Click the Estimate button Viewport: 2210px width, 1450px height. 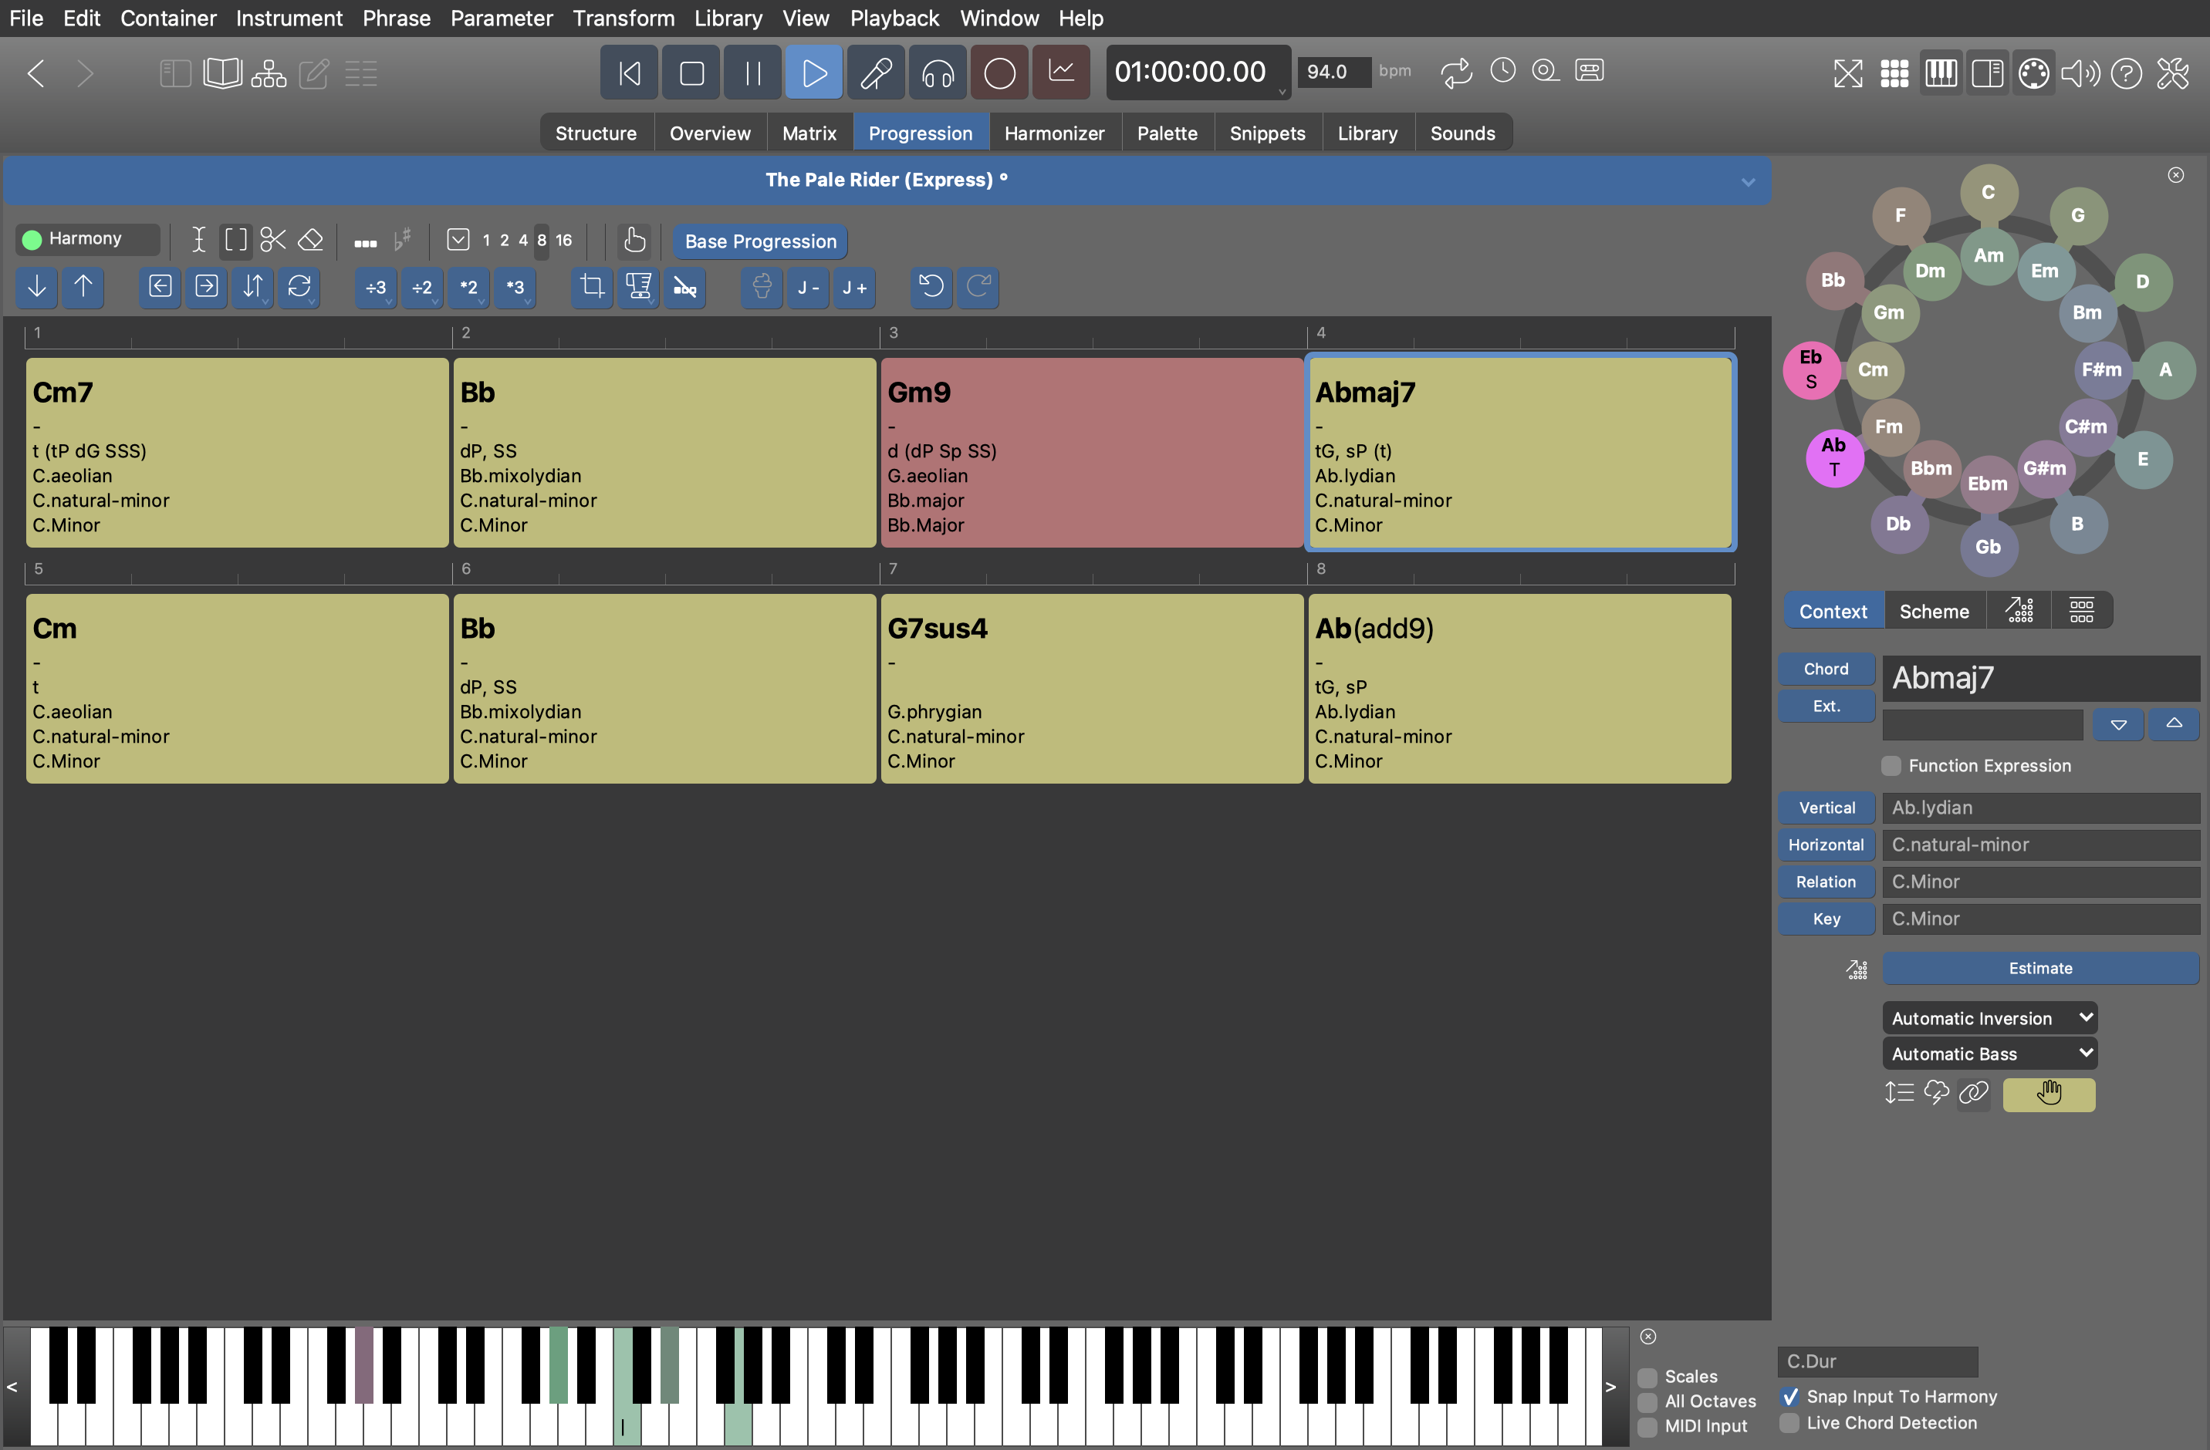[x=2040, y=968]
